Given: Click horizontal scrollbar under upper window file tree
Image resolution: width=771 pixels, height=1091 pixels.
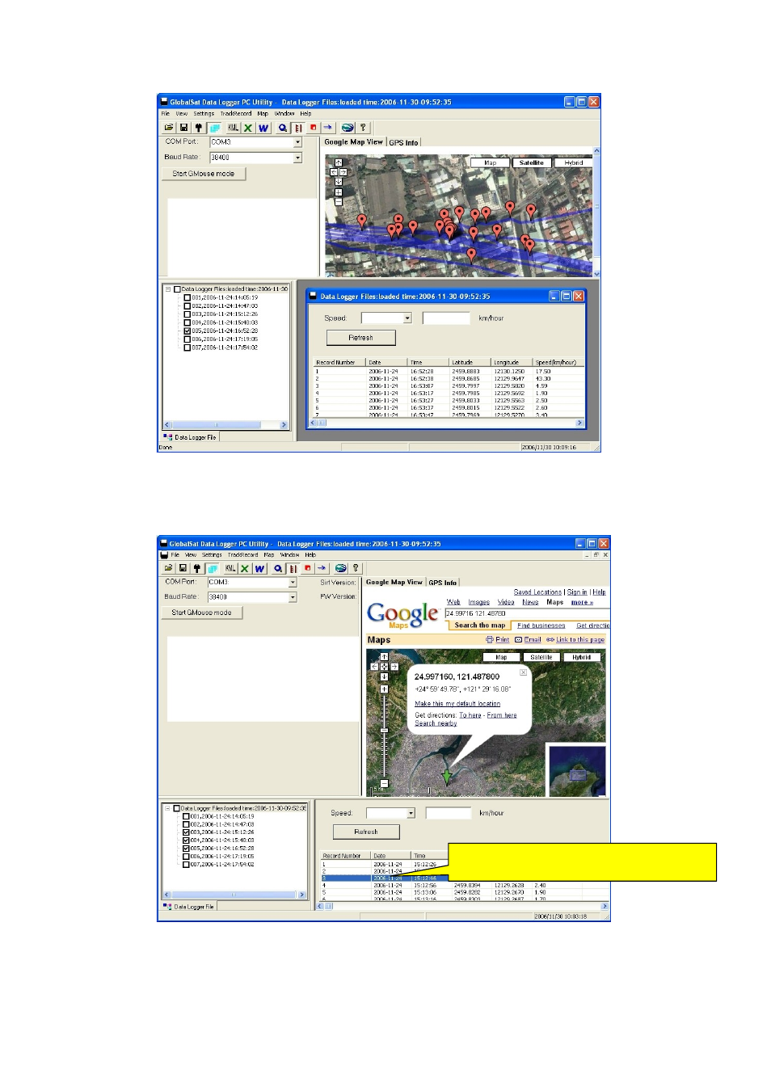Looking at the screenshot, I should 226,425.
